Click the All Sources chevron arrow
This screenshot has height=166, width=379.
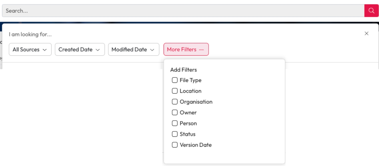[x=45, y=50]
